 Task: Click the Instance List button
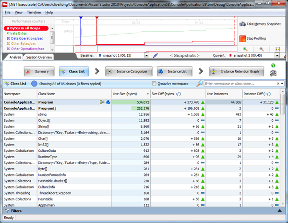point(175,72)
